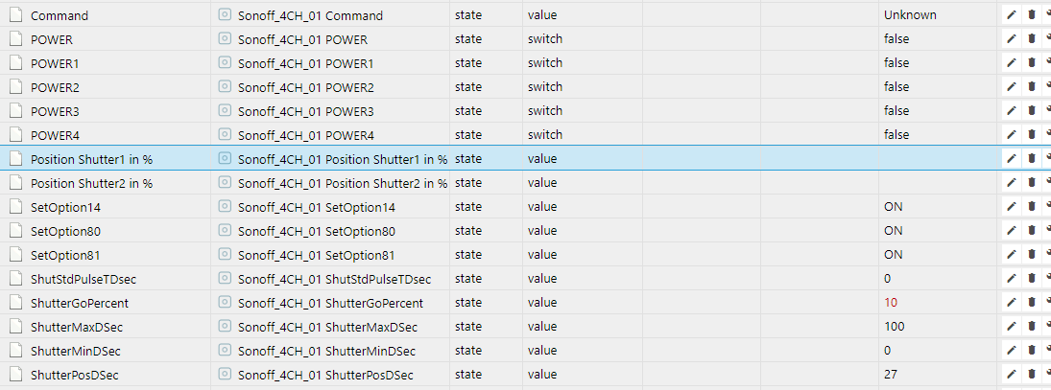Open SetOption80 editor via pencil icon

1012,231
